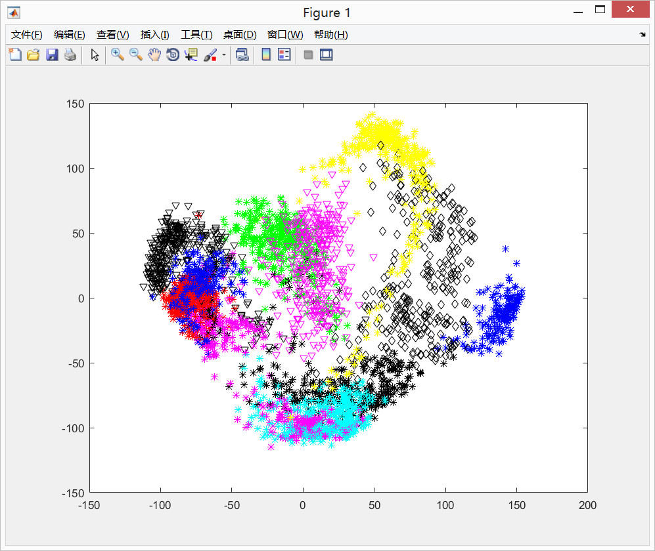The image size is (655, 551).
Task: Select the Rotate 3D tool
Action: [173, 54]
